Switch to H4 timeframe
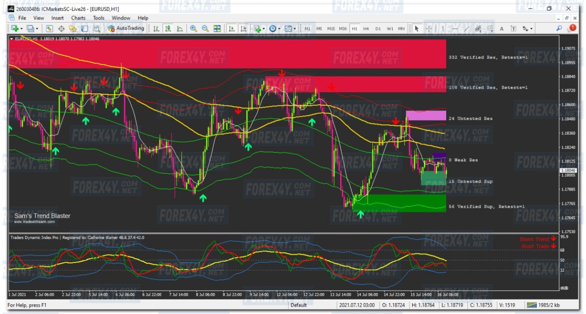 366,28
